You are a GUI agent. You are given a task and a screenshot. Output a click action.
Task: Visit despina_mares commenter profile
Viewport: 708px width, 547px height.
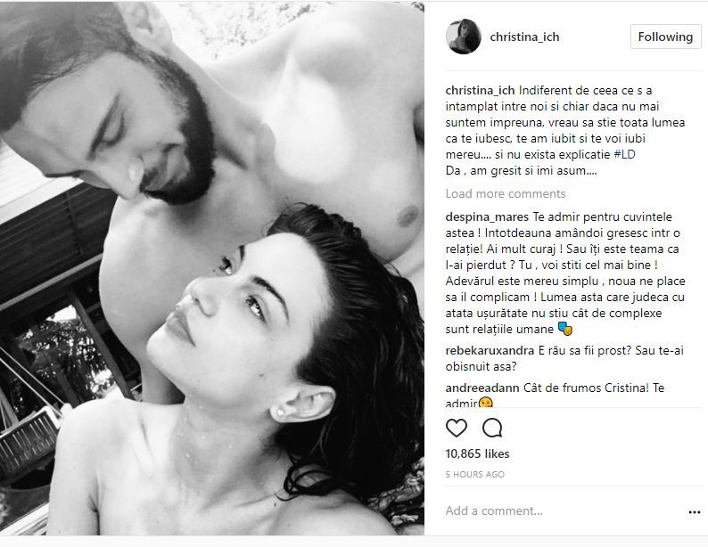tap(487, 216)
